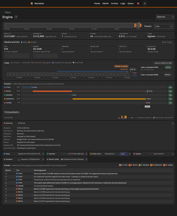This screenshot has width=177, height=216.
Task: Click the right orange timeline range handle
Action: coord(140,25)
